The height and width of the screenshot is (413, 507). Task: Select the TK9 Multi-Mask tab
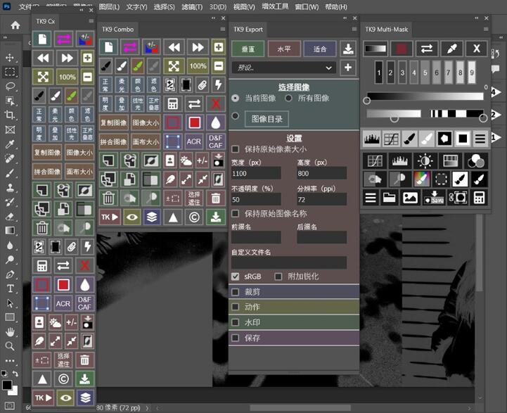point(387,30)
